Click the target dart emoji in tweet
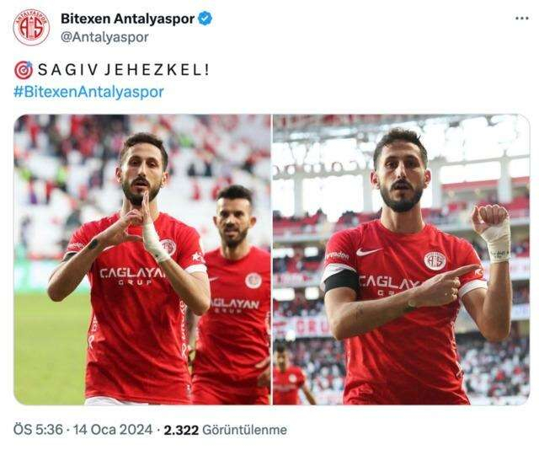The height and width of the screenshot is (450, 539). 24,70
